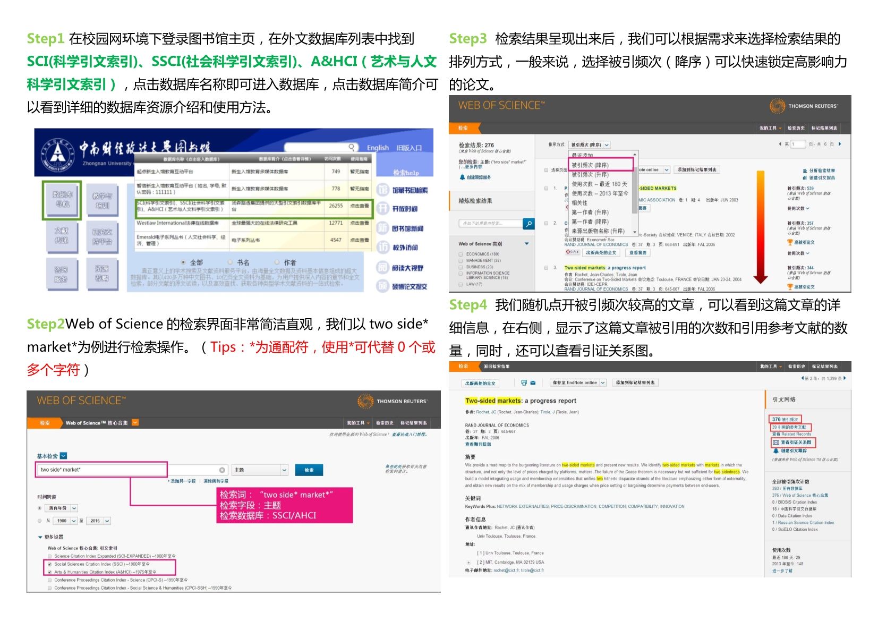Select the 所有年份 timespan radio button

coord(40,508)
